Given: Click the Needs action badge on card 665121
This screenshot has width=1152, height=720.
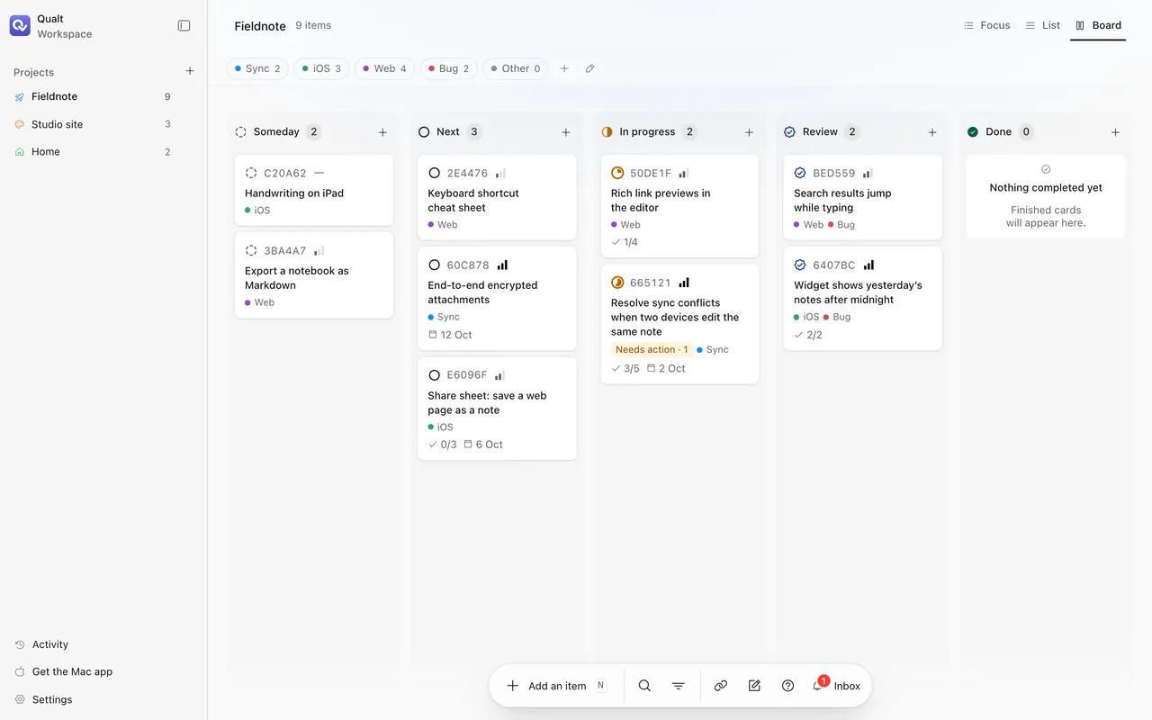Looking at the screenshot, I should coord(652,350).
